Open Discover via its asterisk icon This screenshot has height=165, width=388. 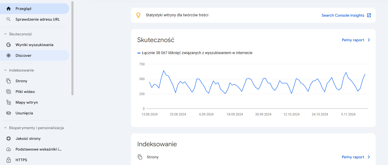pos(8,55)
